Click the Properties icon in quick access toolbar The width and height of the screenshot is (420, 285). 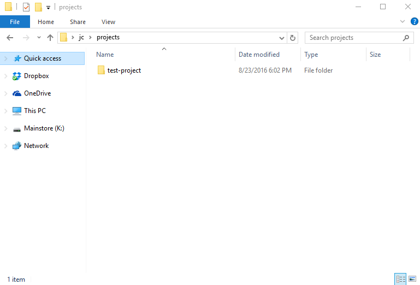click(26, 7)
